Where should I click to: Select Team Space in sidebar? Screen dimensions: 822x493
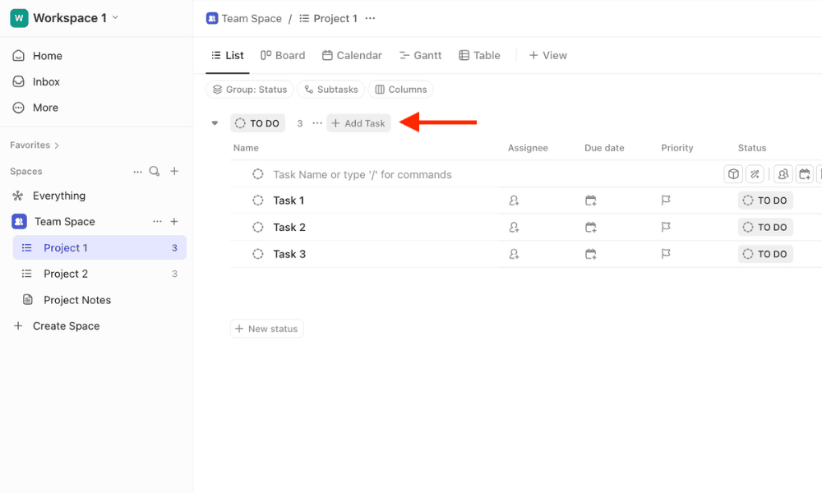point(64,222)
